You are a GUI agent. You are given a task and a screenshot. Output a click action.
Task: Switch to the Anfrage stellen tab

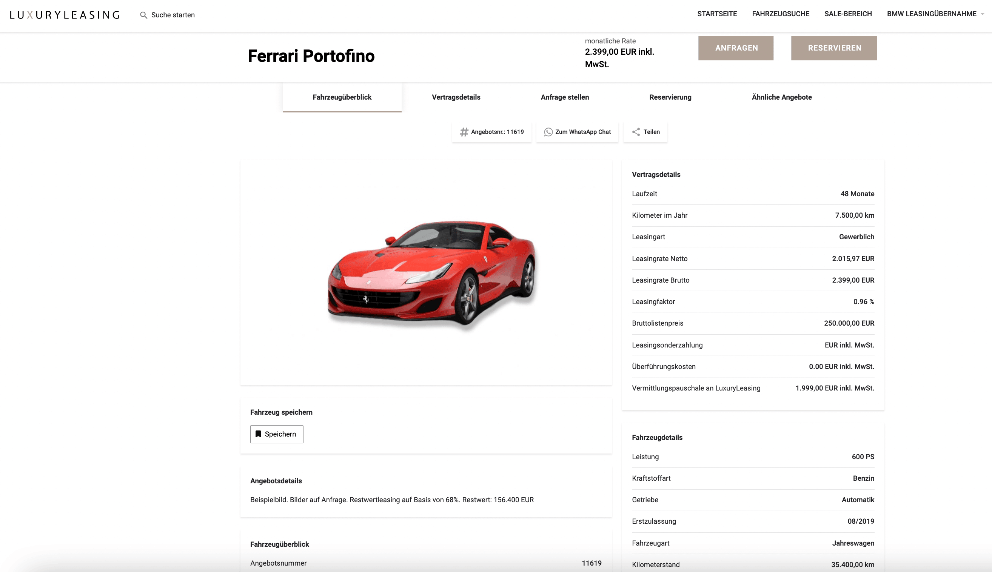[x=565, y=97]
